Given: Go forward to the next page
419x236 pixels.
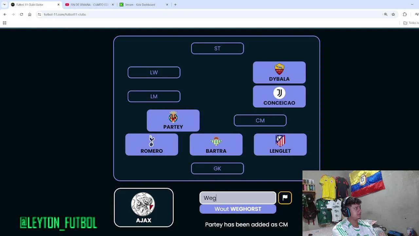Looking at the screenshot, I should click(13, 14).
